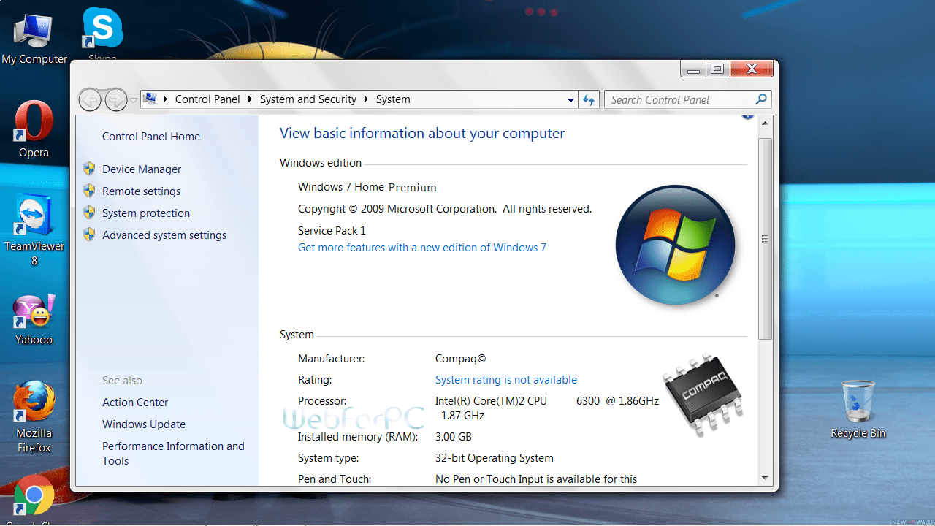The width and height of the screenshot is (935, 526).
Task: Open recent pages dropdown beside Forward arrow
Action: (133, 100)
